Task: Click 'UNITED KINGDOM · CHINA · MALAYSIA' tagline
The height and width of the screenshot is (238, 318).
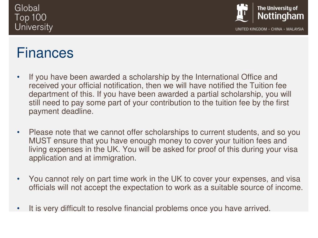Action: [x=269, y=29]
